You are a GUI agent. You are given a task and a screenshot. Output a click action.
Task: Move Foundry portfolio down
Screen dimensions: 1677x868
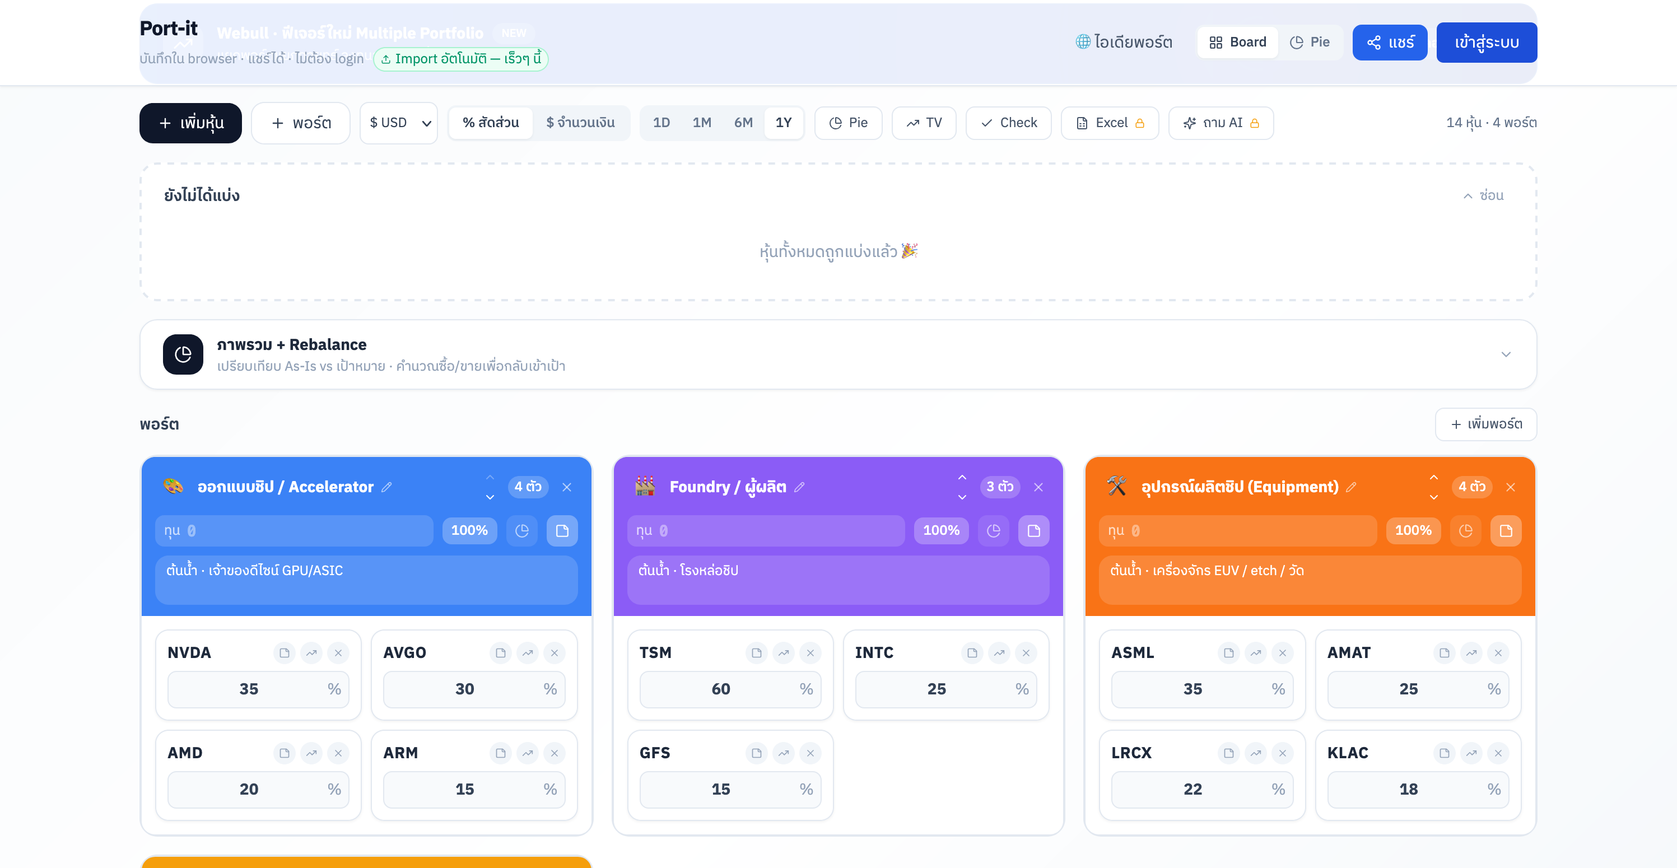(x=962, y=497)
